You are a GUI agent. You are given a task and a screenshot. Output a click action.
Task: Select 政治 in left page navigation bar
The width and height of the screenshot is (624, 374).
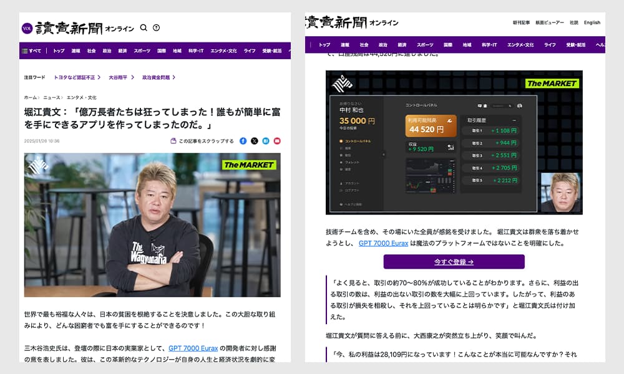pyautogui.click(x=107, y=51)
